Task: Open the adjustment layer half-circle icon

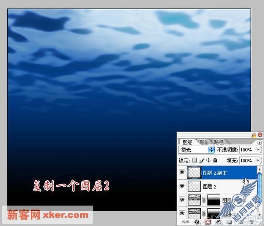Action: coord(218,222)
